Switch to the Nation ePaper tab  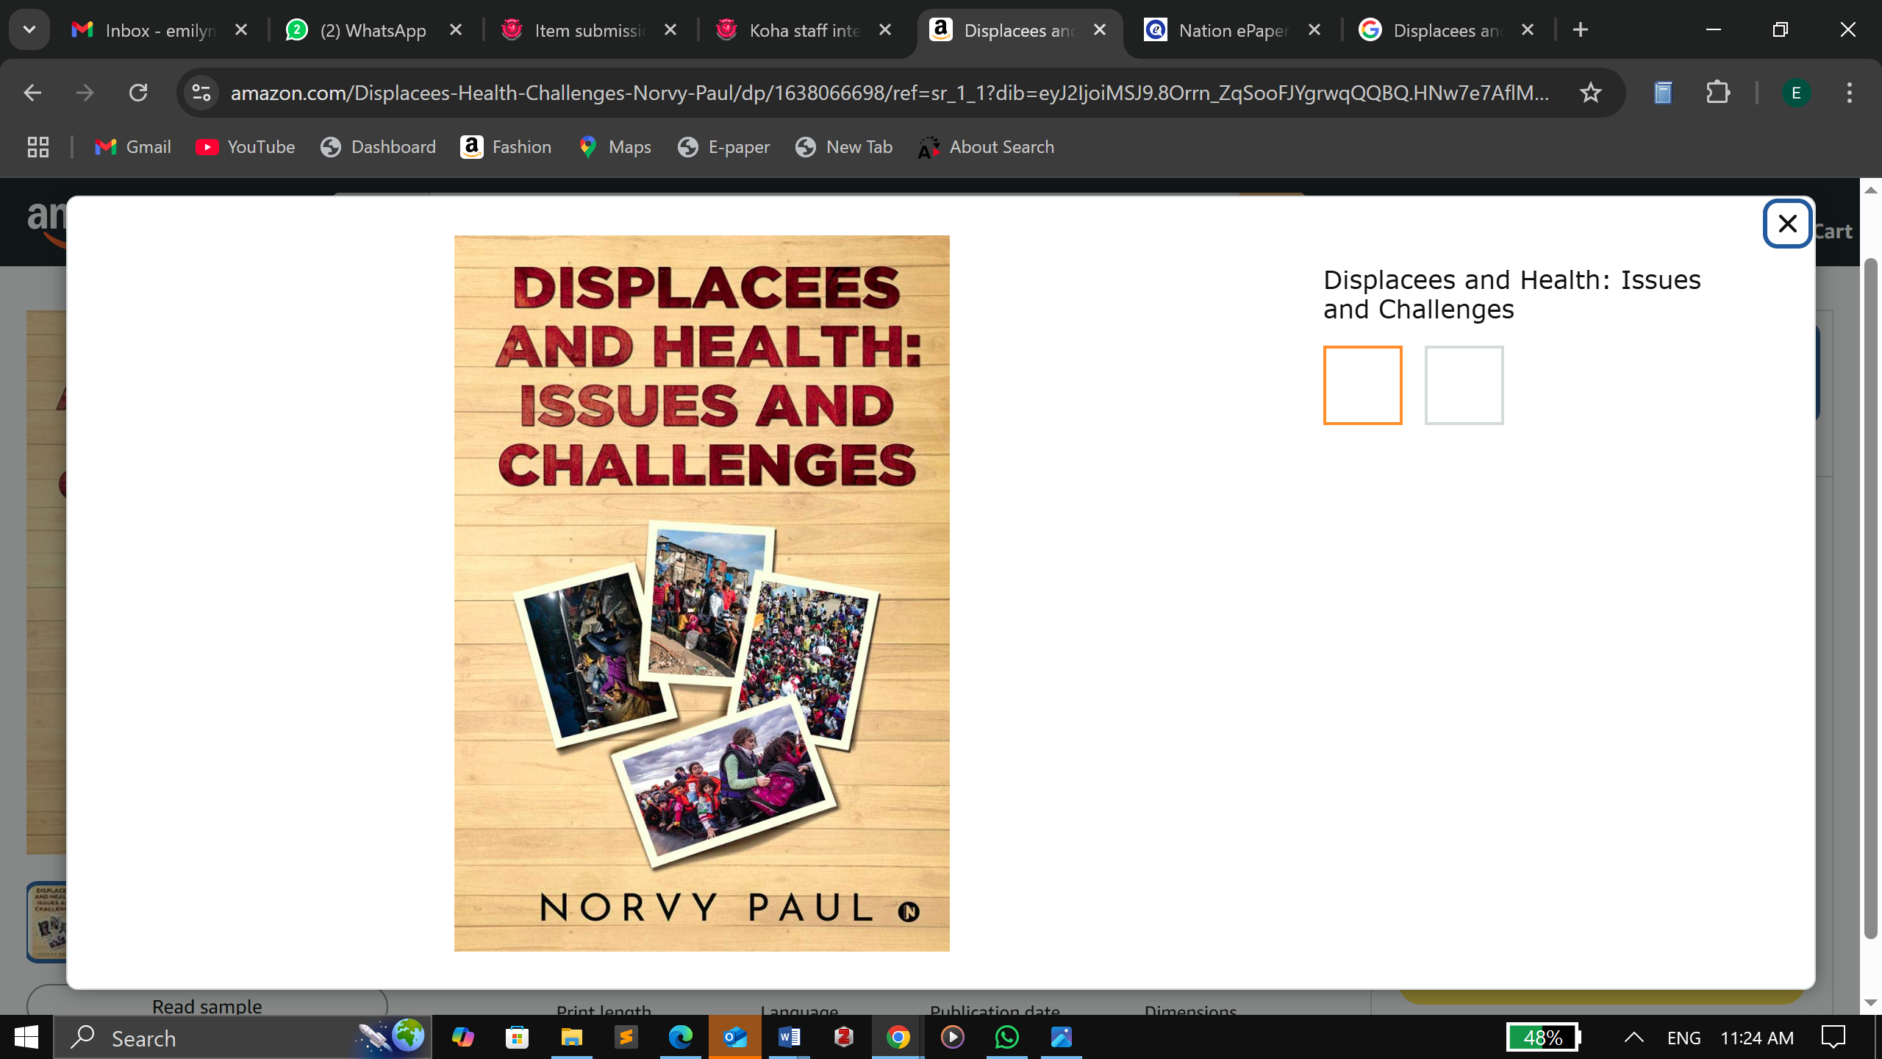pos(1232,30)
